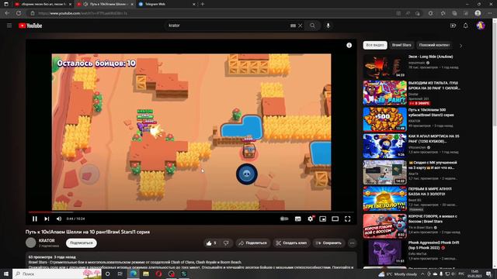The height and width of the screenshot is (279, 497).
Task: Open Opera from the taskbar
Action: pos(158,274)
